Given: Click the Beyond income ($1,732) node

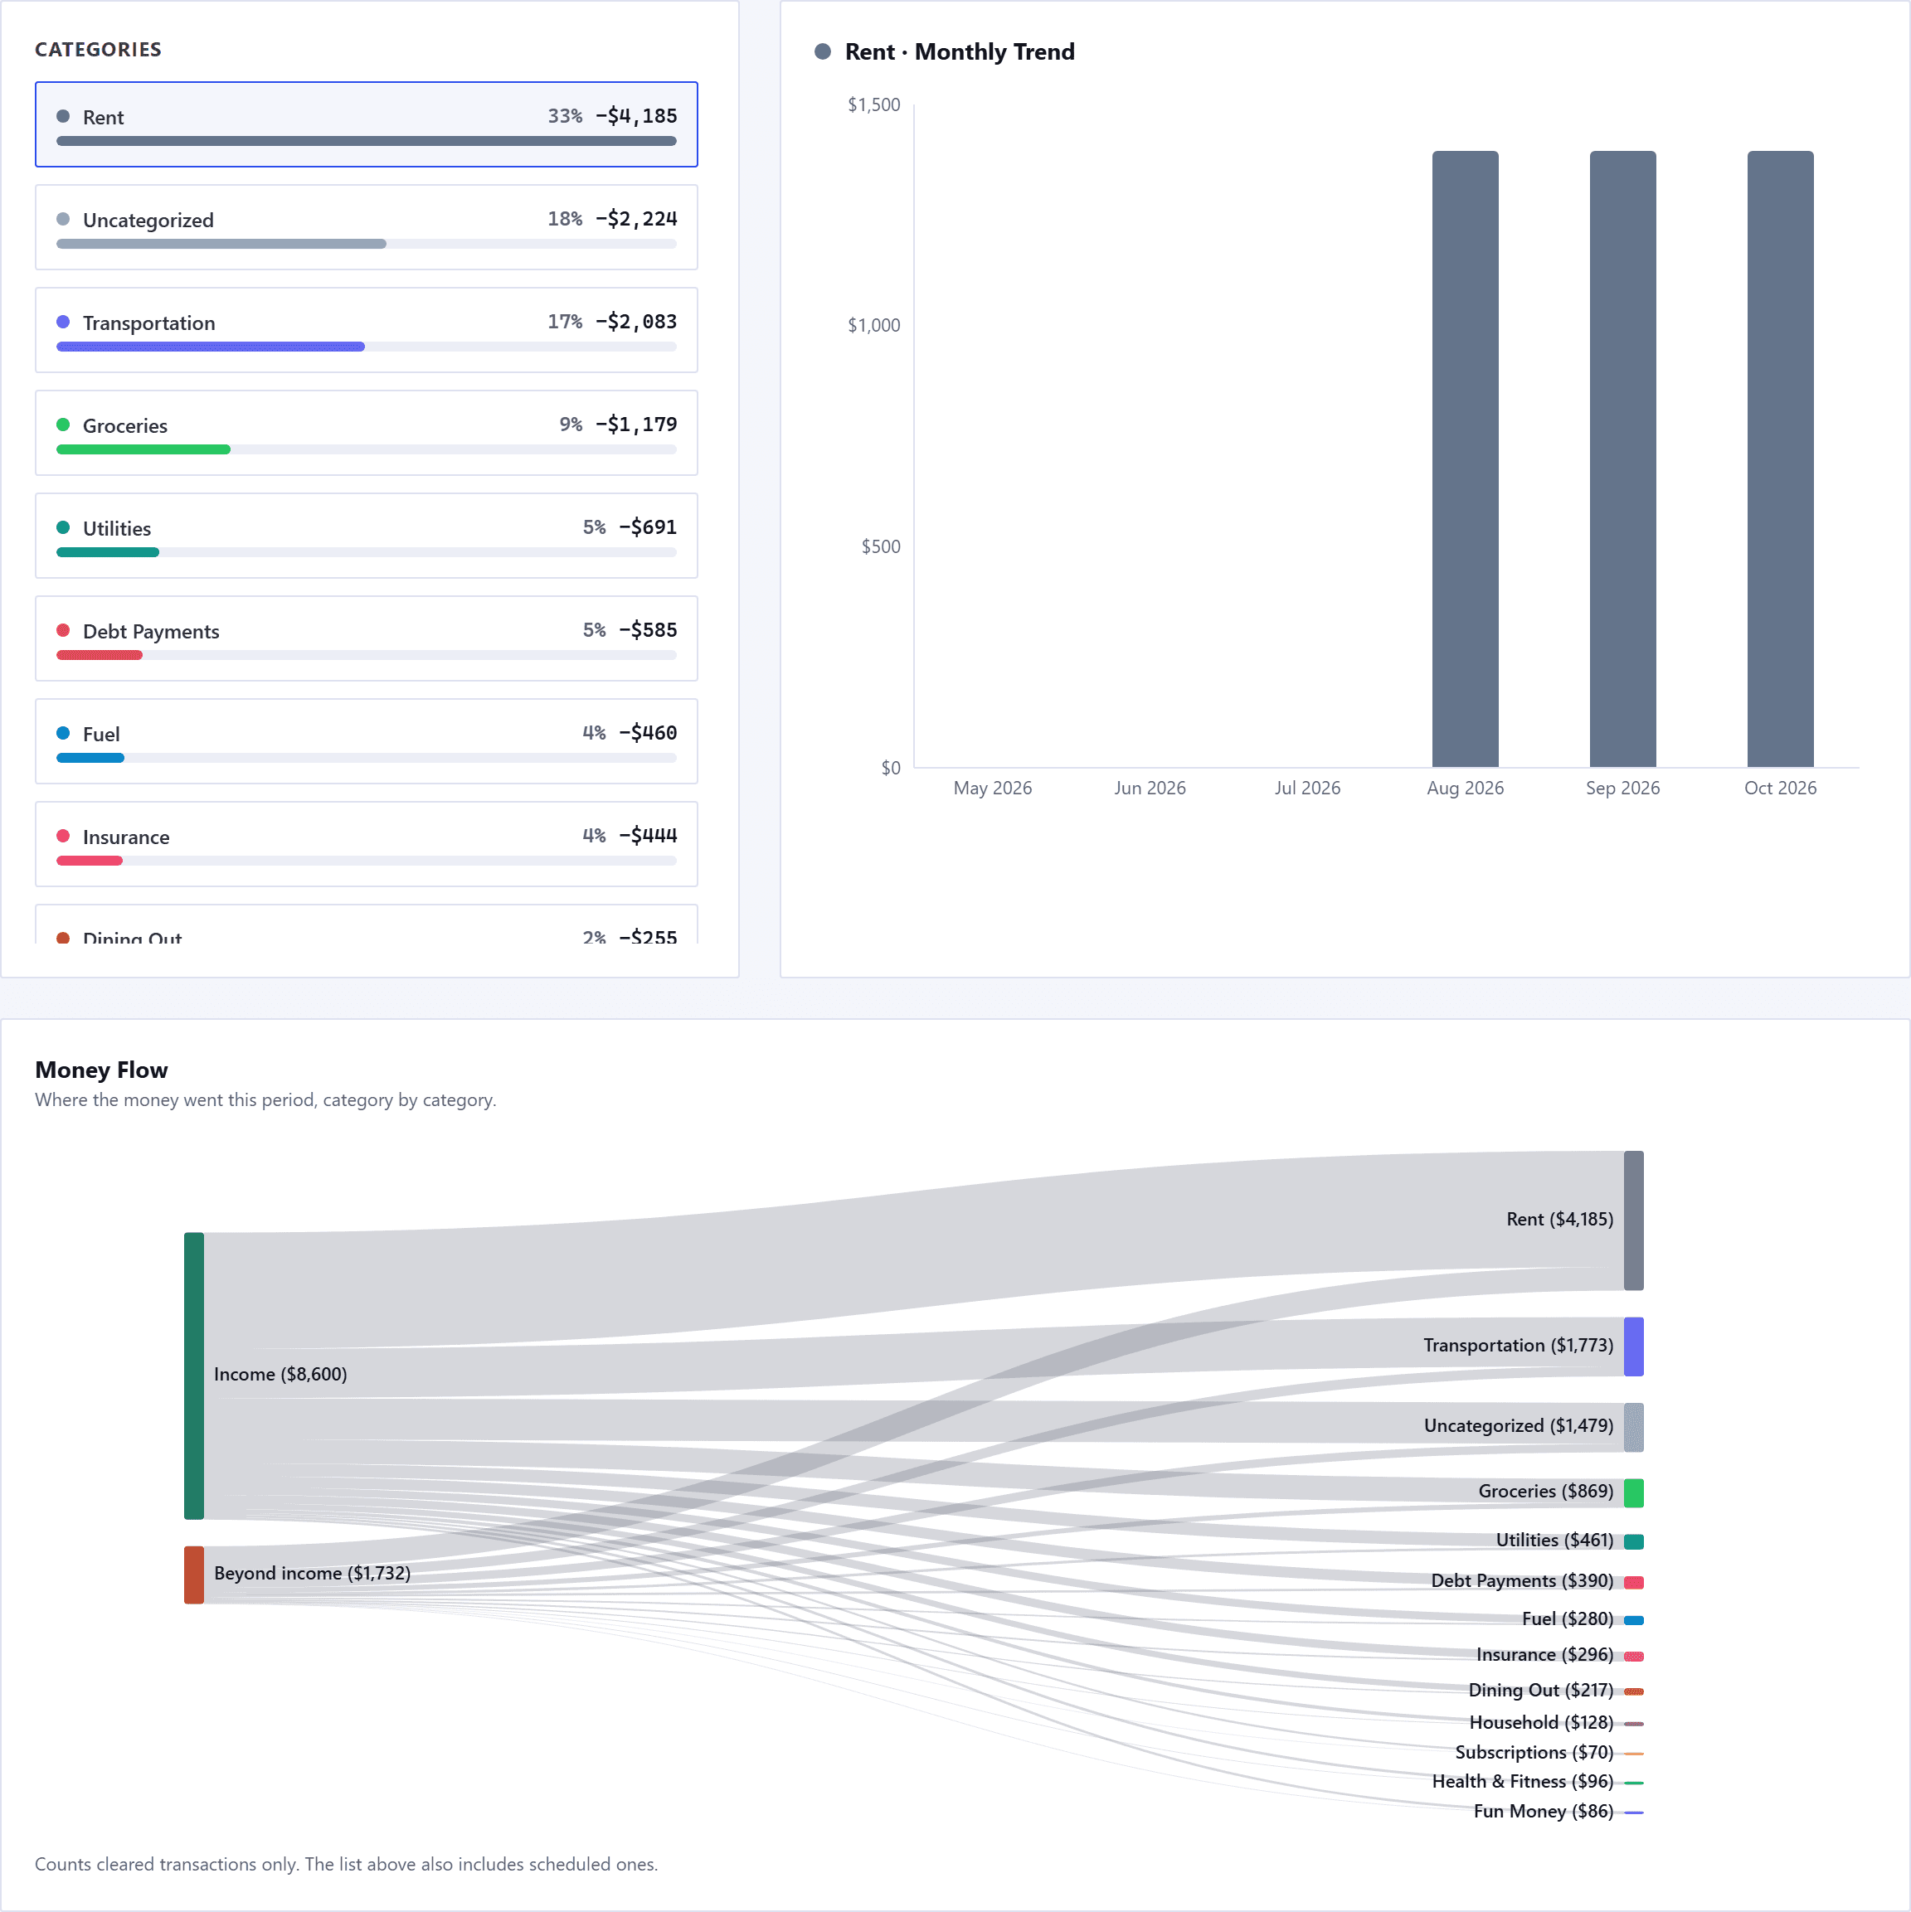Looking at the screenshot, I should pos(194,1575).
